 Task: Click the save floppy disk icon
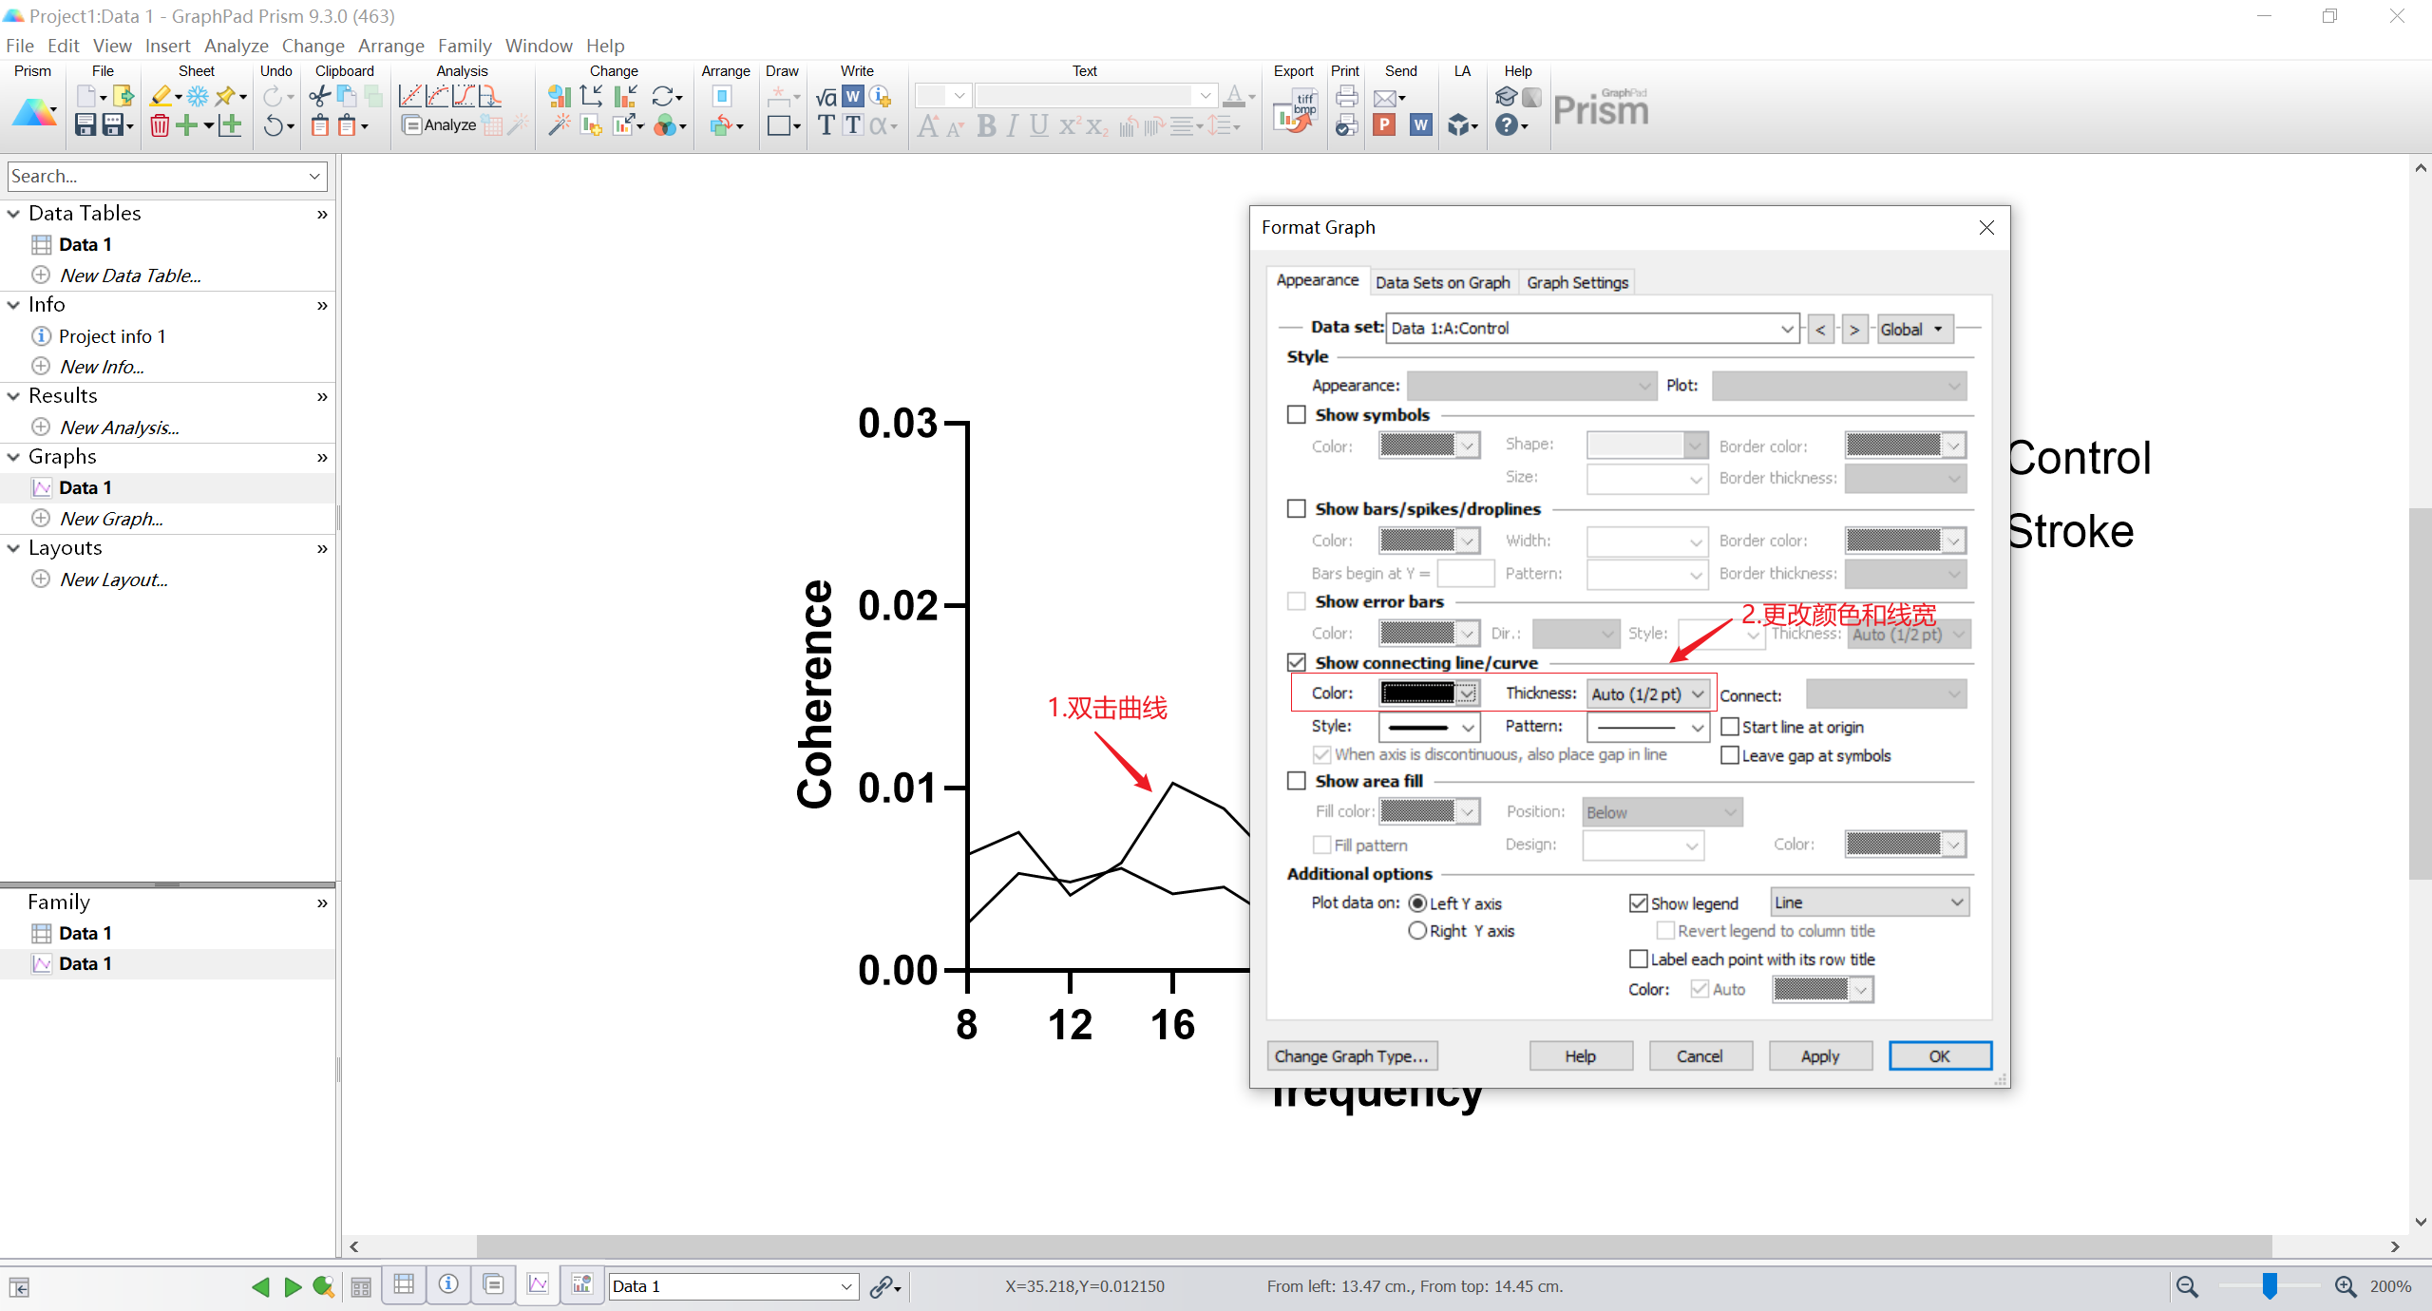[x=85, y=125]
